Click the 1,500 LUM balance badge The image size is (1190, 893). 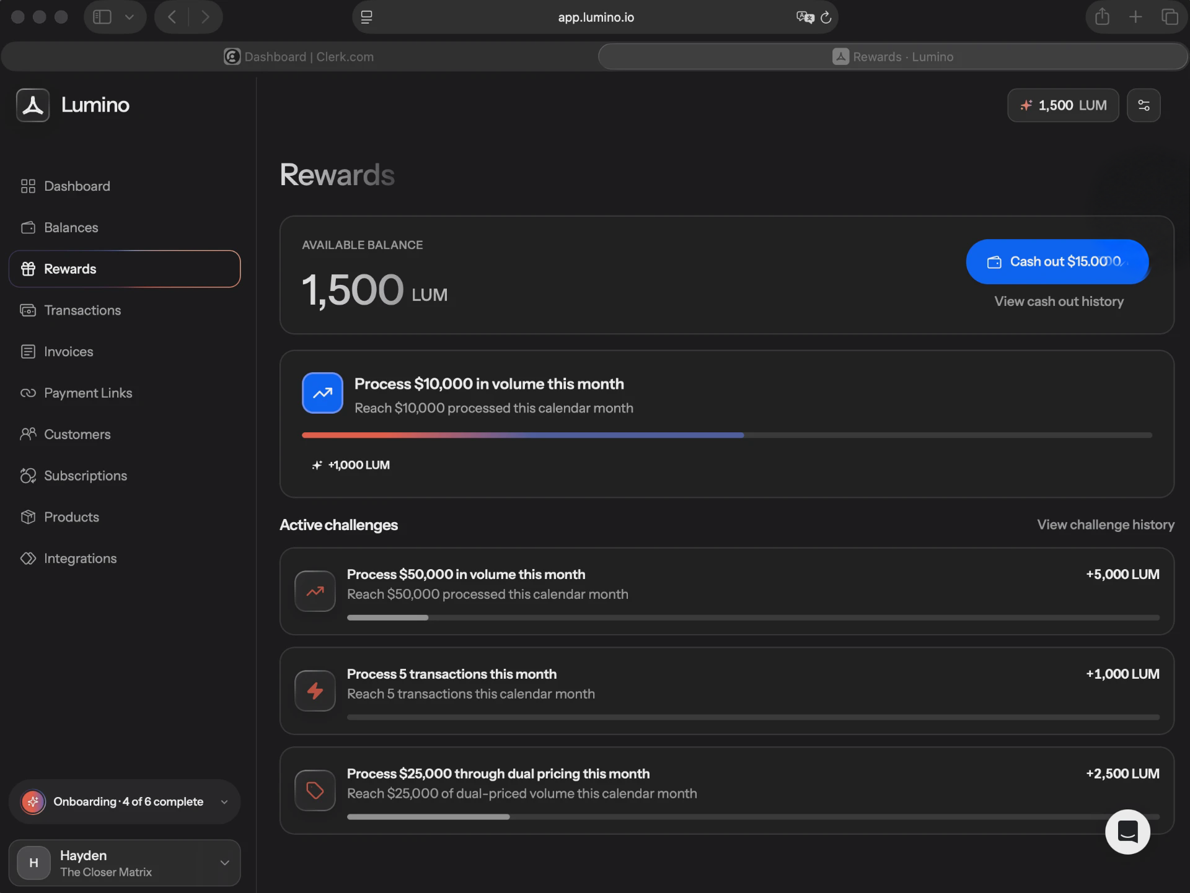tap(1063, 105)
